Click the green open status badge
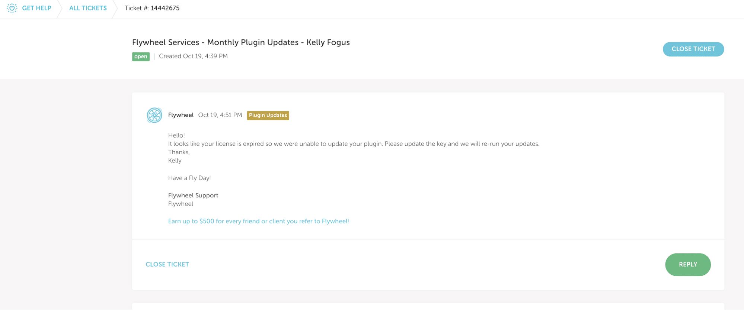This screenshot has width=744, height=310. (x=141, y=56)
